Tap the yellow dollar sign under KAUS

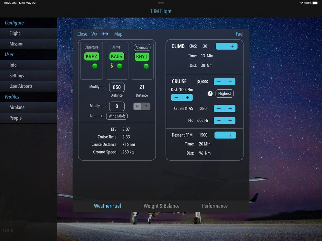112,66
